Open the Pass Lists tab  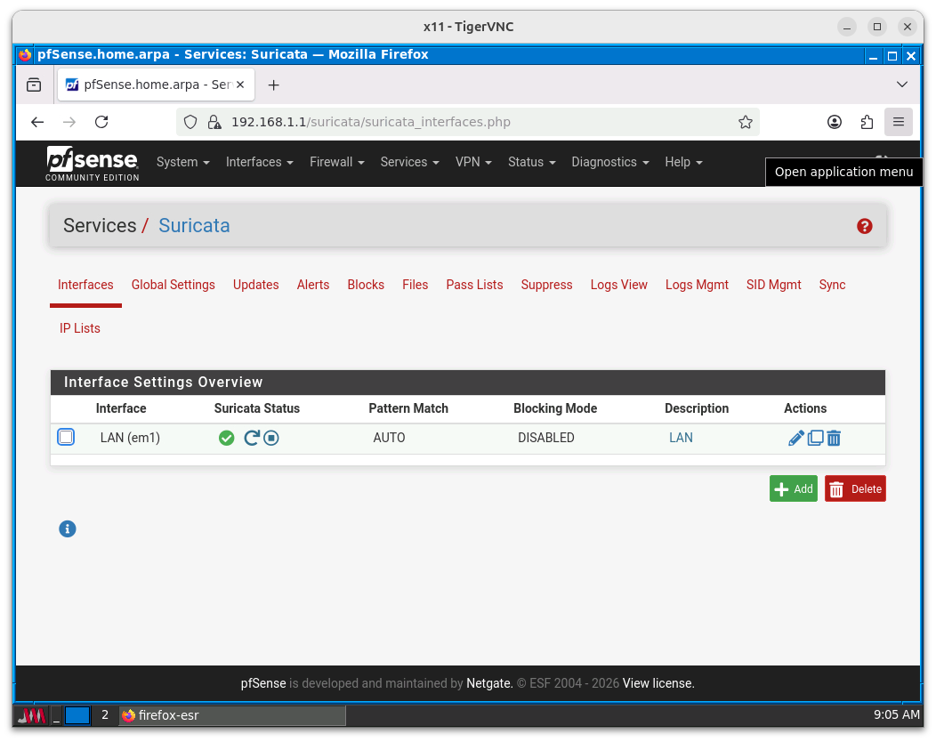click(x=474, y=286)
